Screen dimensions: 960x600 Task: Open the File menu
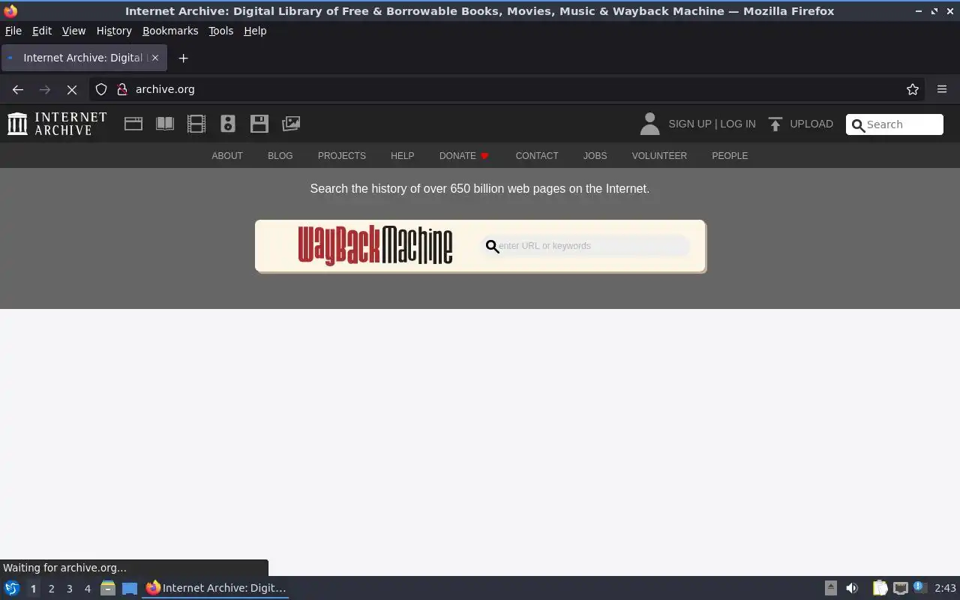click(x=13, y=31)
